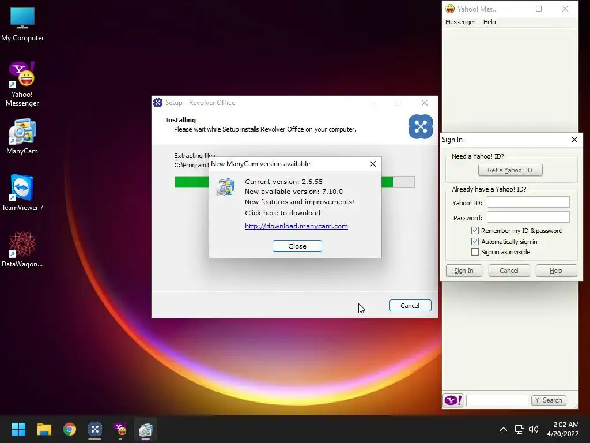The image size is (590, 443).
Task: Close the Sign In dialog with X
Action: [574, 140]
